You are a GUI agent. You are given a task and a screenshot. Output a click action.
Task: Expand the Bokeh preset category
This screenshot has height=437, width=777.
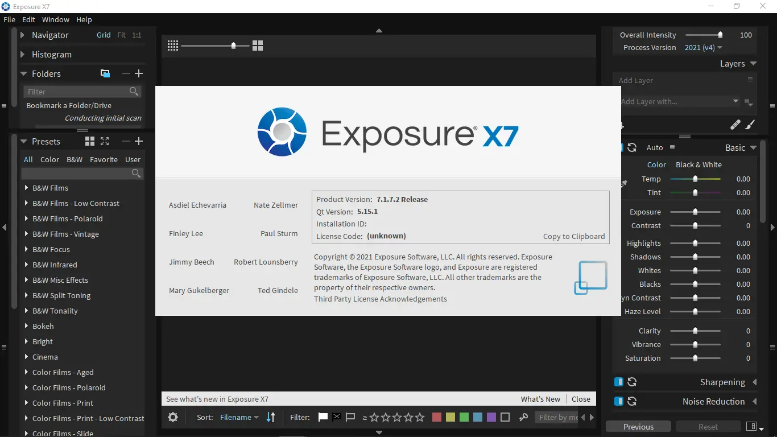point(26,326)
